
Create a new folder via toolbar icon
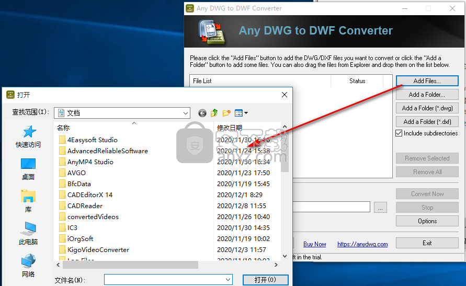click(226, 113)
